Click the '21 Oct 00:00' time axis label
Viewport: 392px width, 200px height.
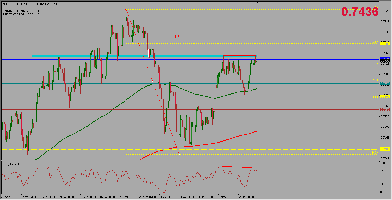pos(127,197)
